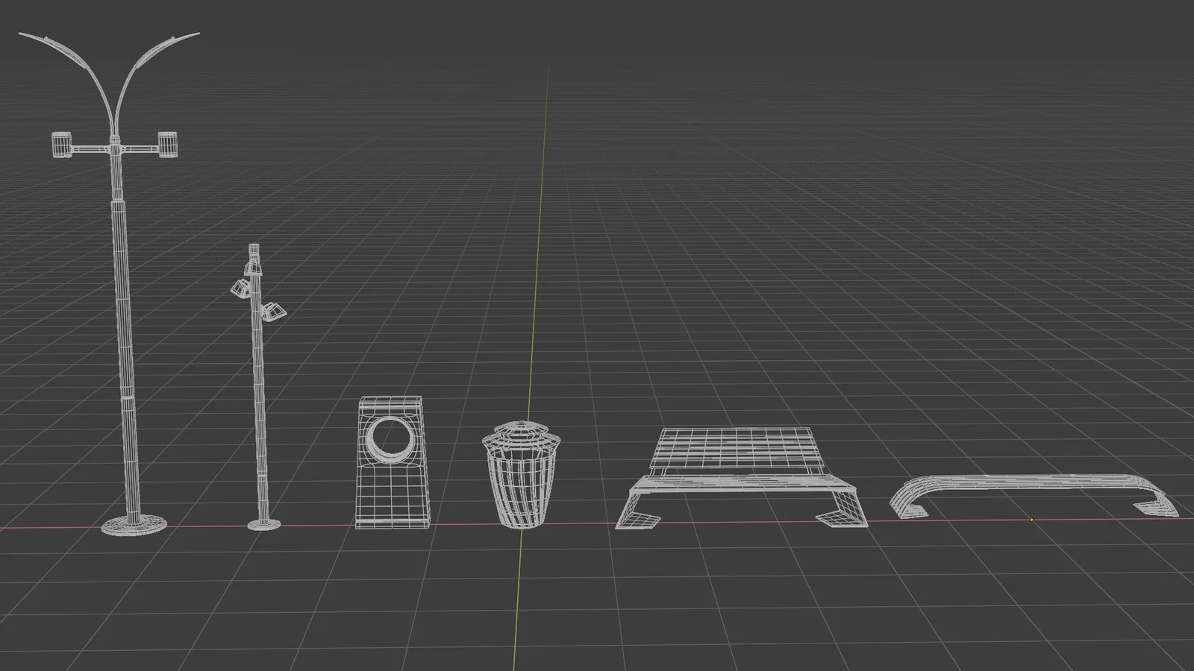1194x671 pixels.
Task: Click the right lamp head fixture
Action: 169,143
